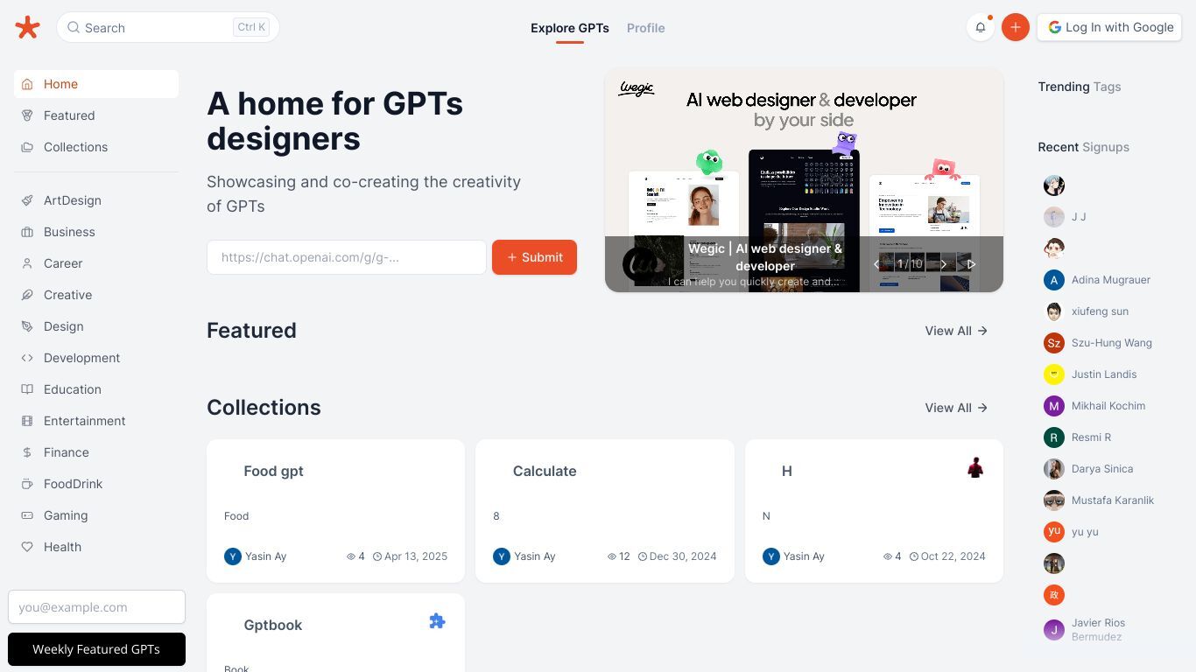Go to previous carousel slide
1196x672 pixels.
tap(876, 264)
